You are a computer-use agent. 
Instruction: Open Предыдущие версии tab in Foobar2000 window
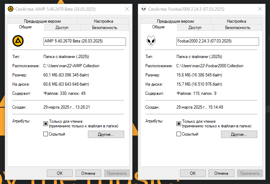(175, 21)
